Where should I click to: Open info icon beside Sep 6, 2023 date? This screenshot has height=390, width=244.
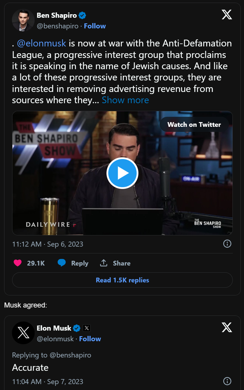point(227,244)
